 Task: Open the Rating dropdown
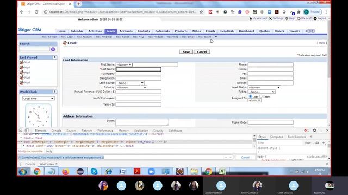coord(262,92)
